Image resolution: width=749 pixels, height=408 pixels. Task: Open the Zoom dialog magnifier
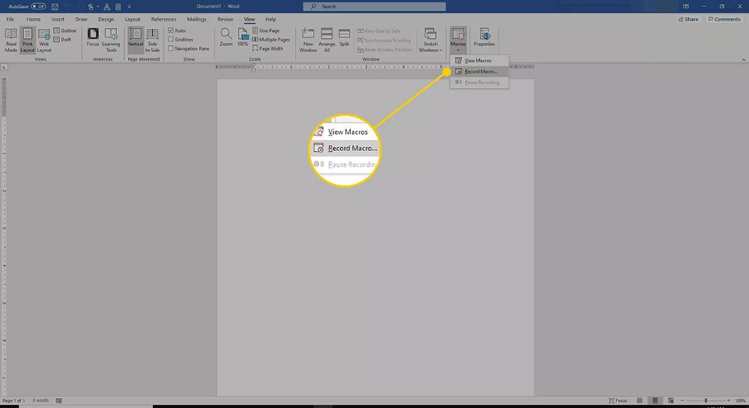tap(226, 37)
